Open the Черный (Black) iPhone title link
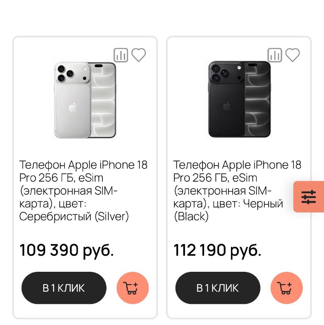The width and height of the screenshot is (324, 325). click(x=237, y=191)
